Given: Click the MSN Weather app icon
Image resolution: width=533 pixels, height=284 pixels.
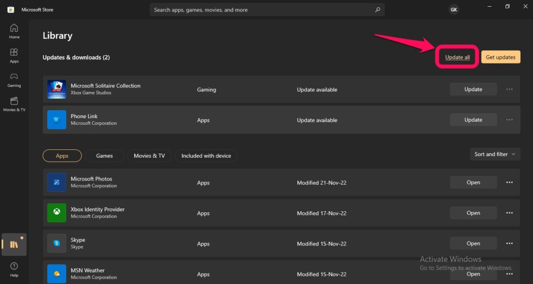Looking at the screenshot, I should coord(57,274).
